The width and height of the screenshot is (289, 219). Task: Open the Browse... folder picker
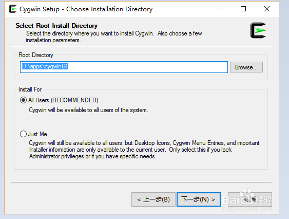tap(246, 67)
